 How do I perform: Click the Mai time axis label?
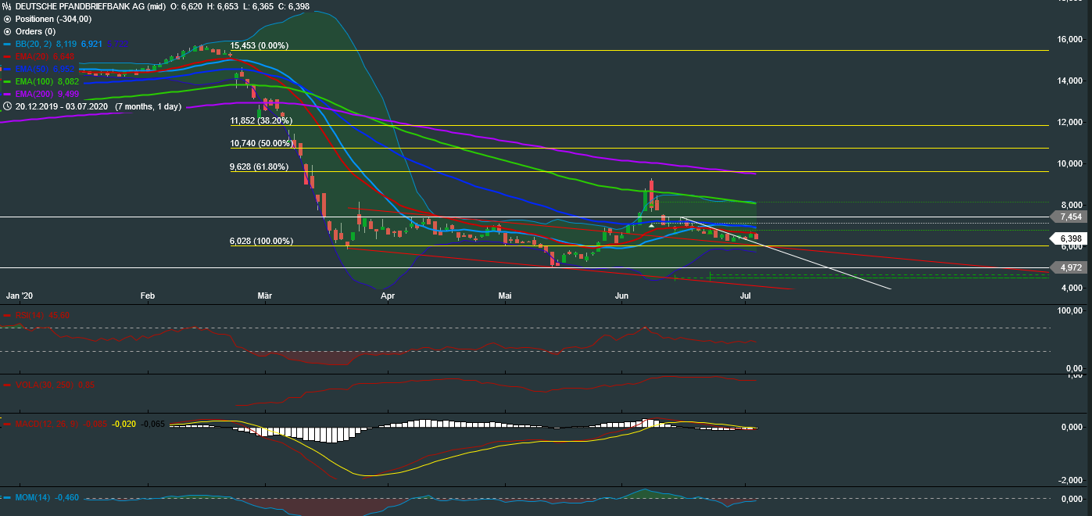(x=505, y=296)
